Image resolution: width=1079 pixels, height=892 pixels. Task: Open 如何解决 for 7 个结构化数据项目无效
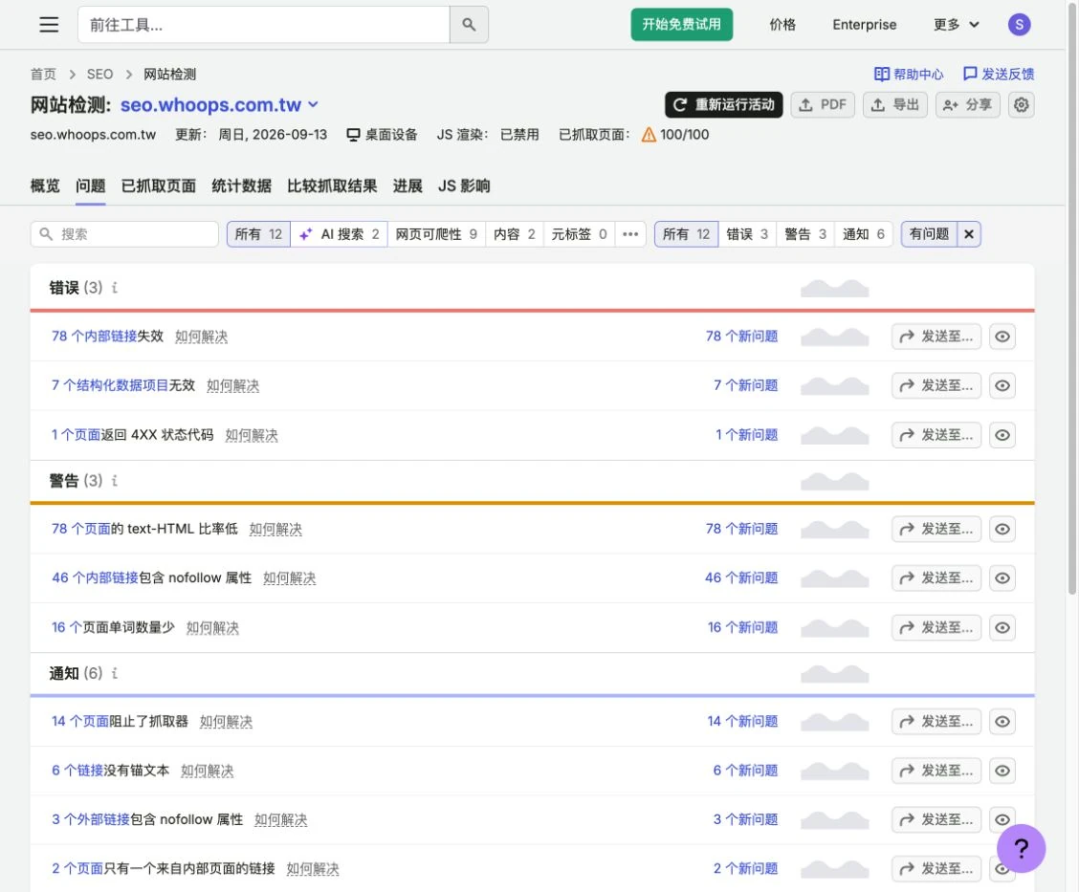coord(232,386)
